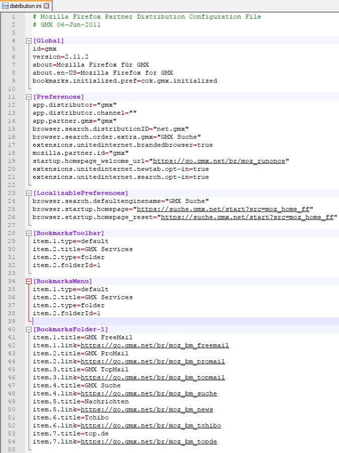Screen dimensions: 339x453
Task: Click the [BookmarksToolbar] header text
Action: click(69, 233)
